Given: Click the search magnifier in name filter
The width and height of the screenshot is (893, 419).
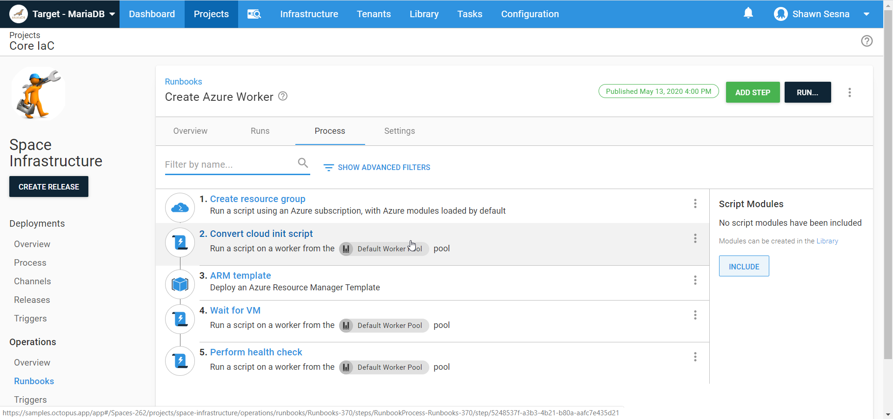Looking at the screenshot, I should [303, 163].
